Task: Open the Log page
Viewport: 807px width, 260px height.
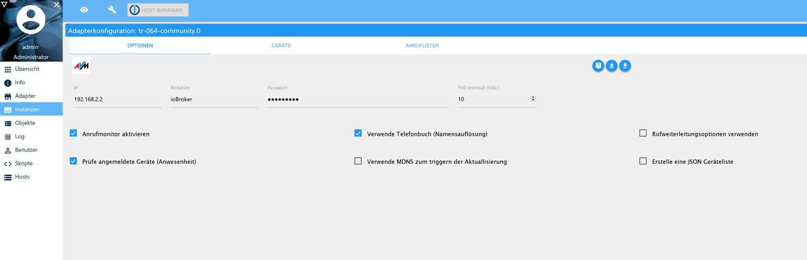Action: pos(31,136)
